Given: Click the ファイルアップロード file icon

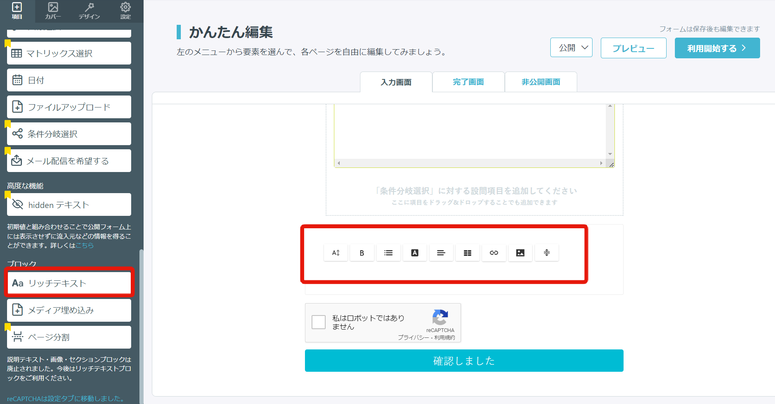Looking at the screenshot, I should point(17,107).
